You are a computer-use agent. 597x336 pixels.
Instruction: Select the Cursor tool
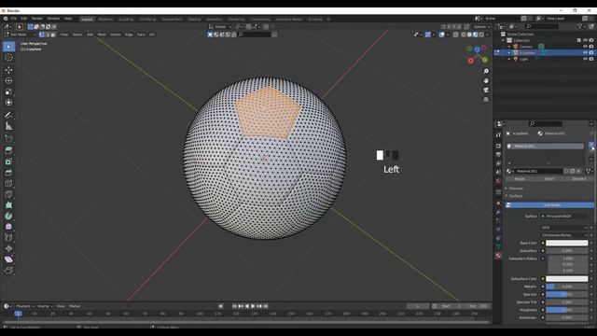[8, 58]
